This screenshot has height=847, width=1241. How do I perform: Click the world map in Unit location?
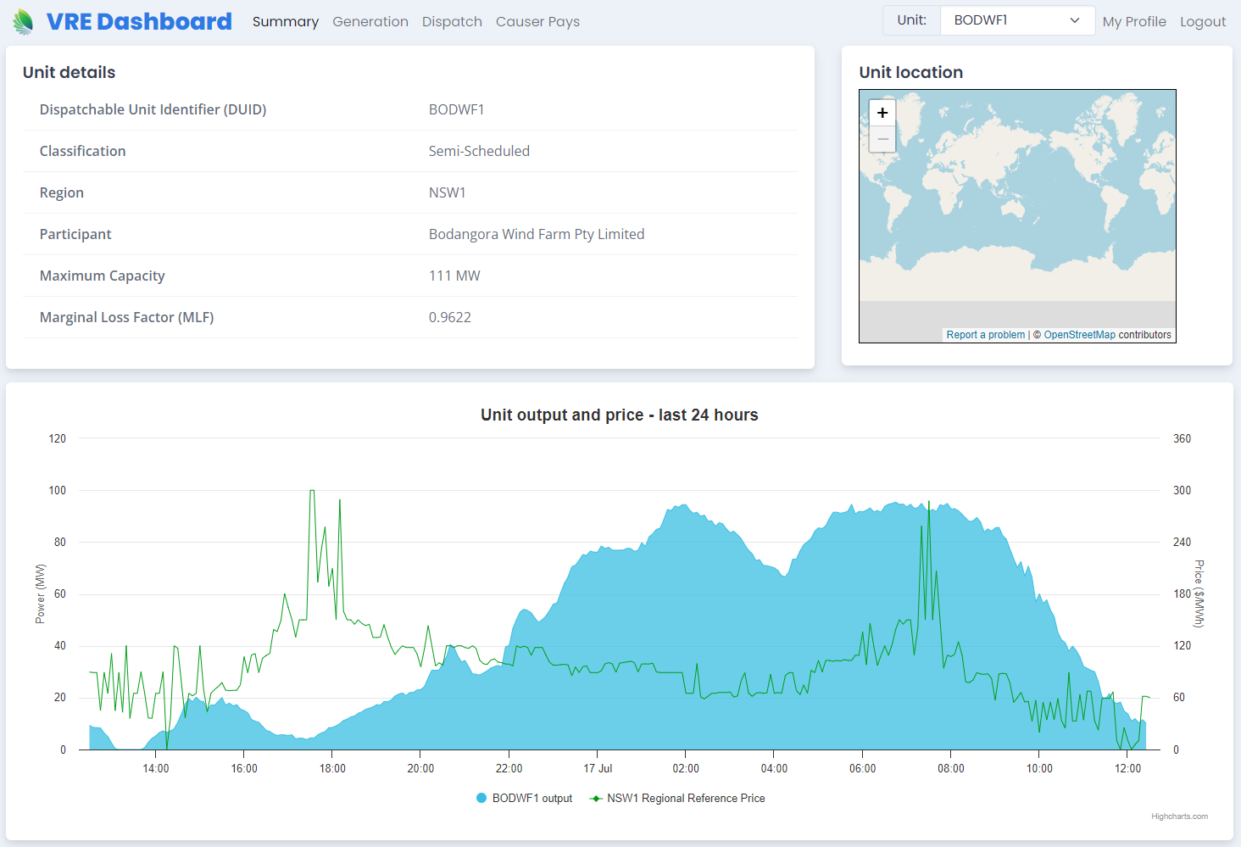(1017, 216)
